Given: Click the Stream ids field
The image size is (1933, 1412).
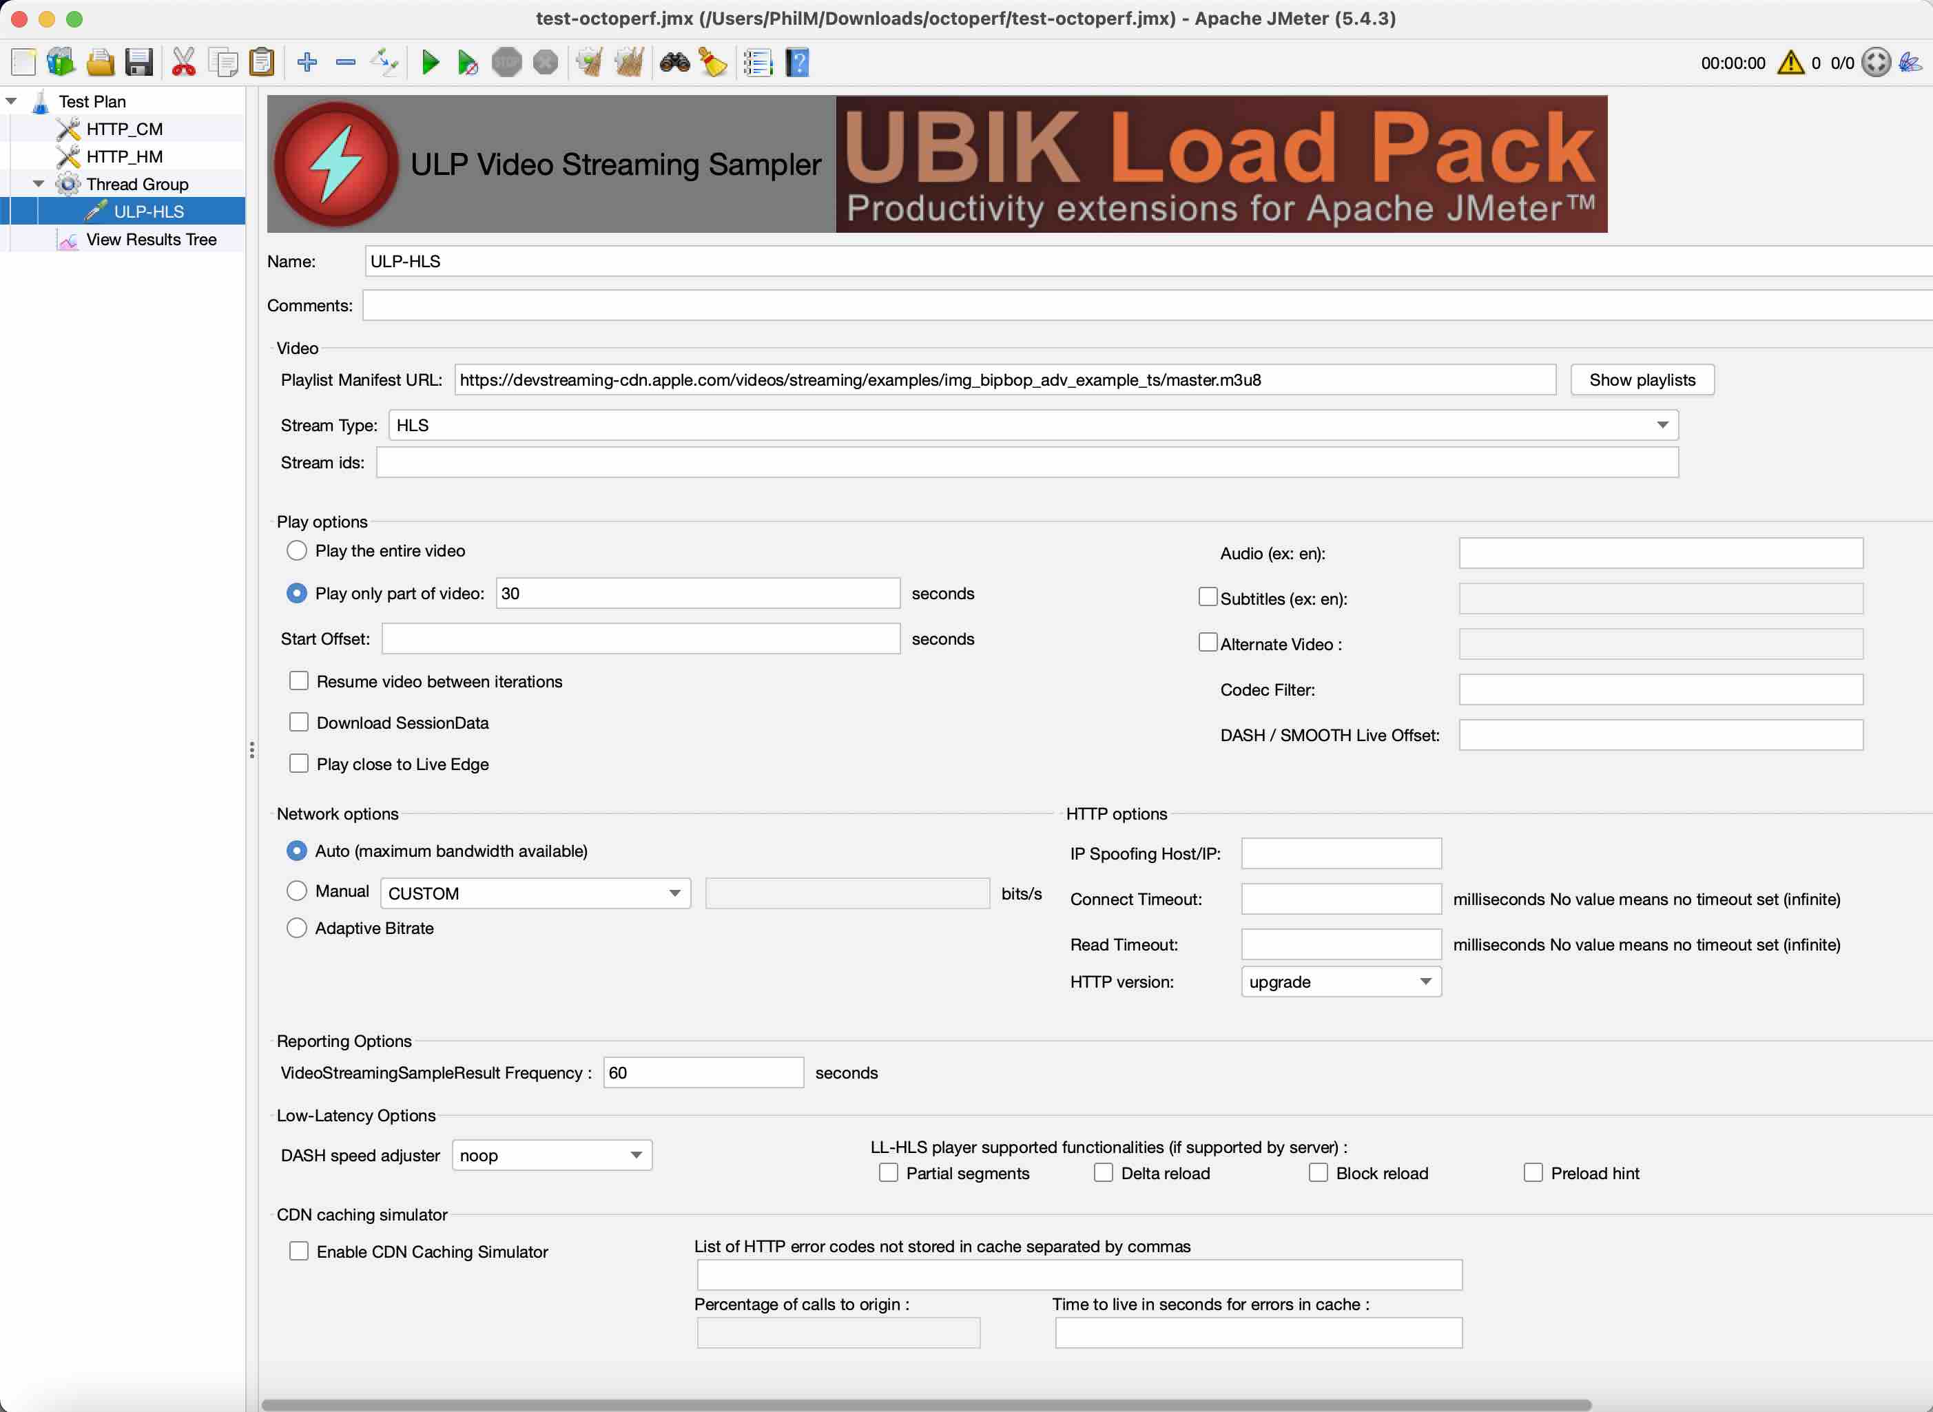Looking at the screenshot, I should pos(1026,462).
